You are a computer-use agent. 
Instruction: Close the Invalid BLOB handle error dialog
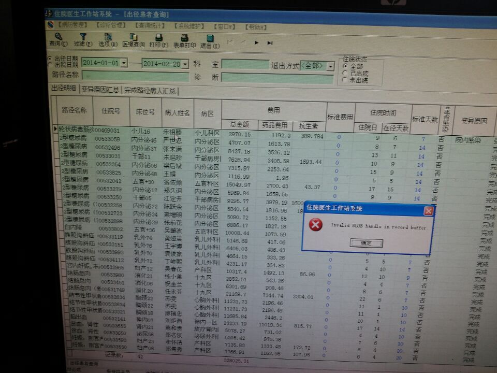429,211
